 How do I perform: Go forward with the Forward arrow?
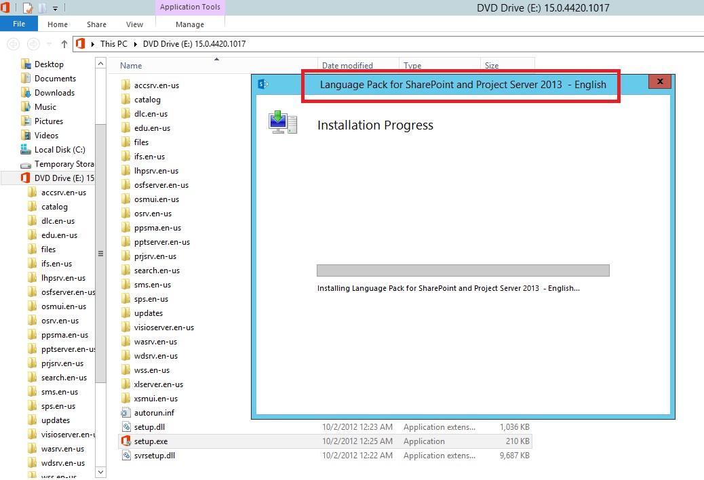[33, 44]
